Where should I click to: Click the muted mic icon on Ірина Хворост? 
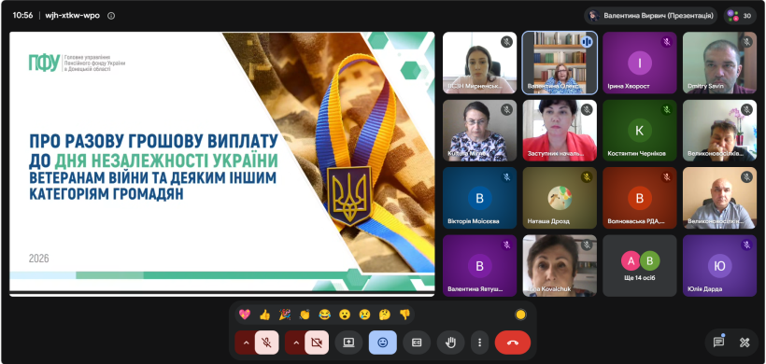coord(666,42)
